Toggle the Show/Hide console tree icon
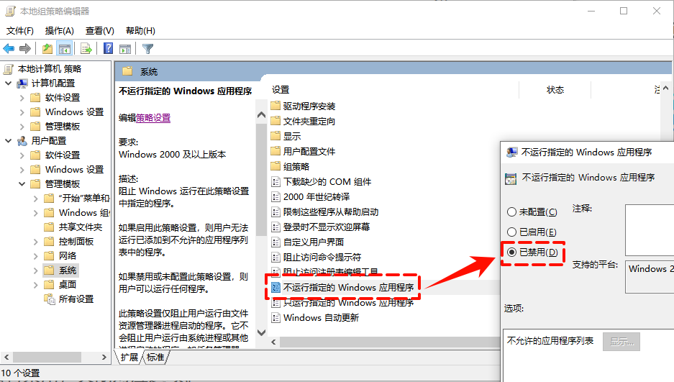Viewport: 674px width, 382px height. pos(65,48)
